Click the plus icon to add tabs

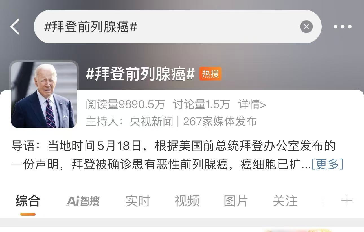(x=347, y=201)
